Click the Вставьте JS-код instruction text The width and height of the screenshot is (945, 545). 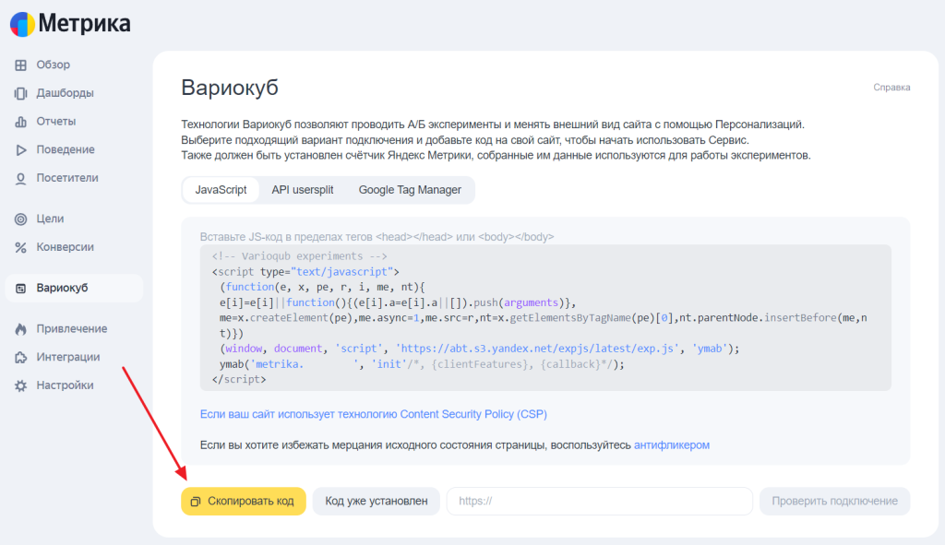coord(377,237)
